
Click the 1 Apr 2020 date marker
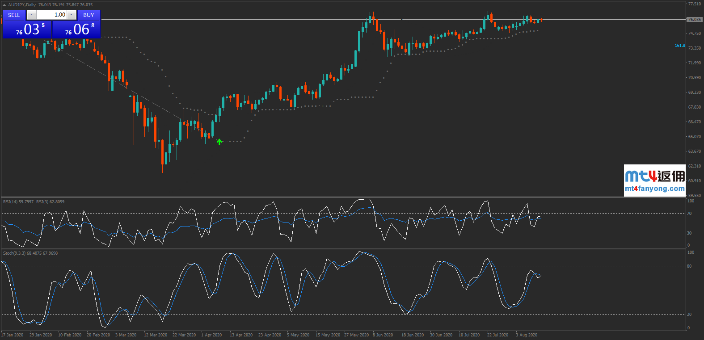(x=211, y=335)
